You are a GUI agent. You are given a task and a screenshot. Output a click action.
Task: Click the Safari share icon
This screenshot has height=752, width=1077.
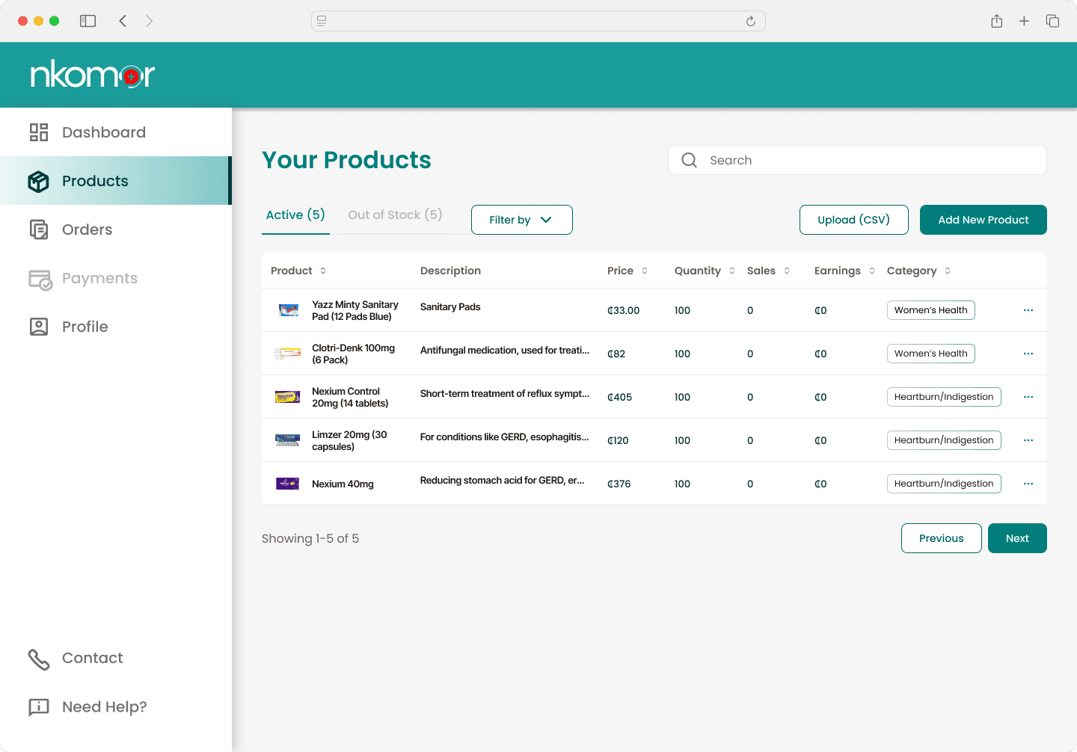pyautogui.click(x=997, y=21)
